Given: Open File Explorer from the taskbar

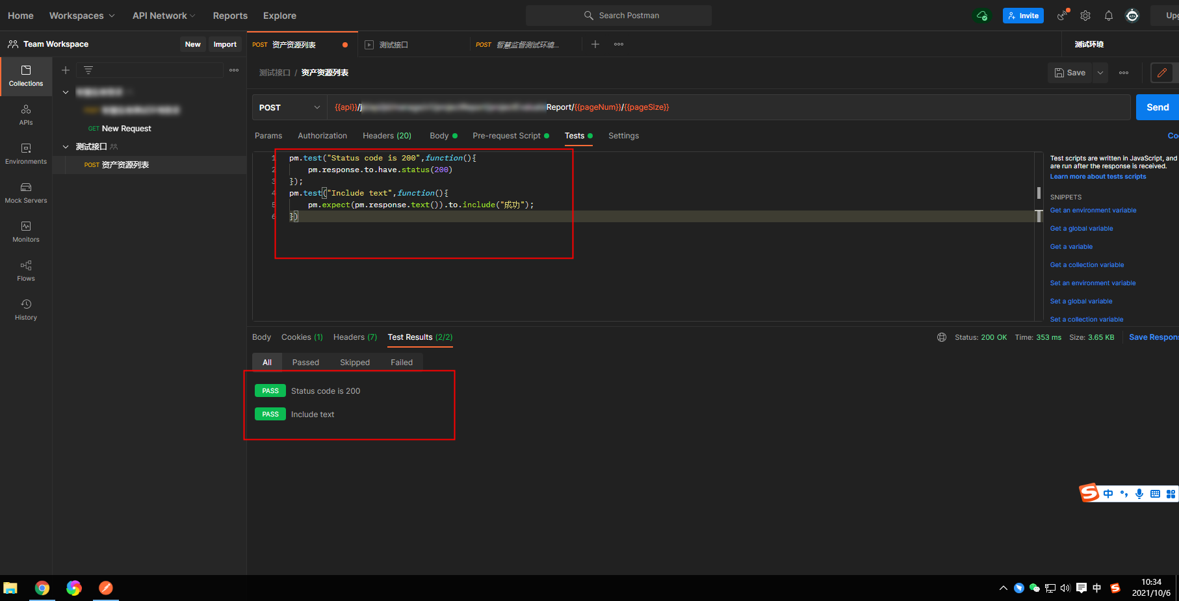Looking at the screenshot, I should click(10, 588).
